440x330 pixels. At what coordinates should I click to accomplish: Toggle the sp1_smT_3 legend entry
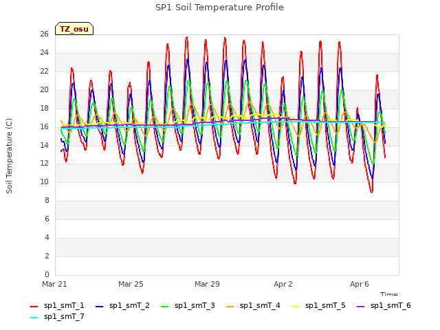[x=188, y=305]
